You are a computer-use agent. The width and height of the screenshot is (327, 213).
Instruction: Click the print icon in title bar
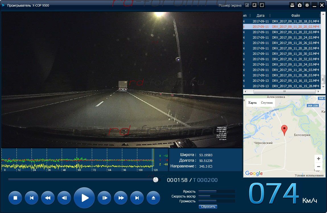[292, 5]
